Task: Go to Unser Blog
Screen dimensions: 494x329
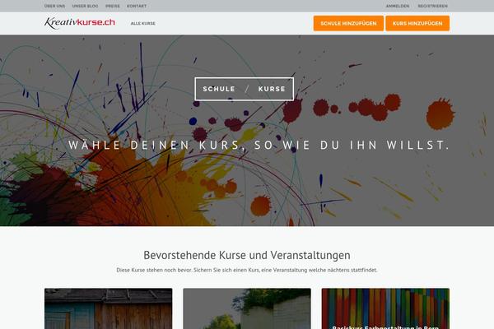Action: (85, 6)
